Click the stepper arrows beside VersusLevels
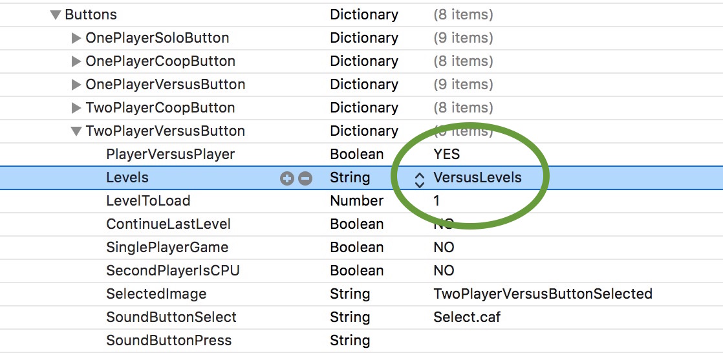This screenshot has width=723, height=353. [x=420, y=179]
